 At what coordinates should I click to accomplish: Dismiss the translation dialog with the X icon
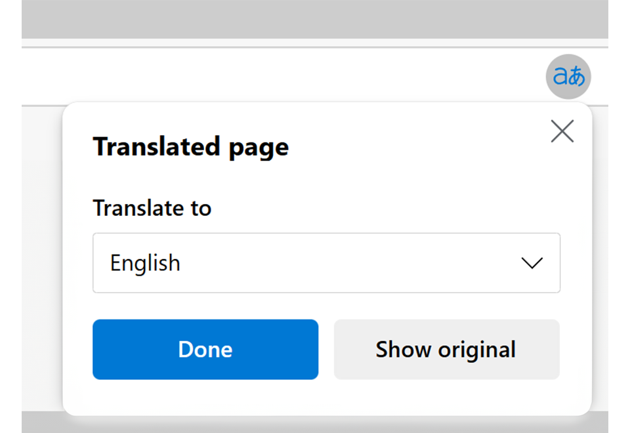click(562, 131)
